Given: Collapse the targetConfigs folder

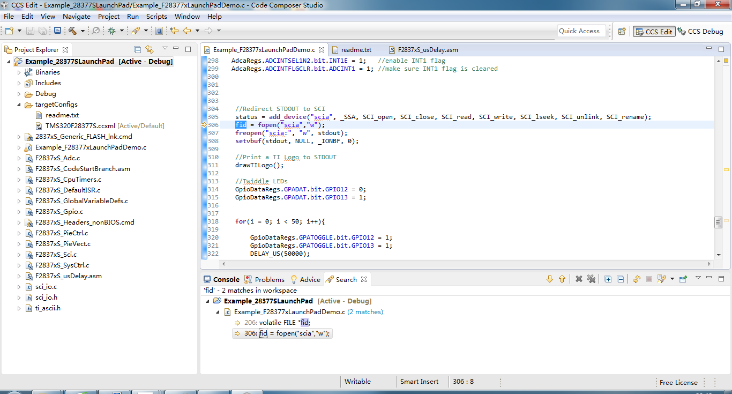Looking at the screenshot, I should 19,105.
